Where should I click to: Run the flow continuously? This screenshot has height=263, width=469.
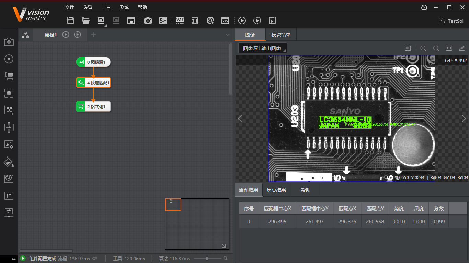coord(257,21)
